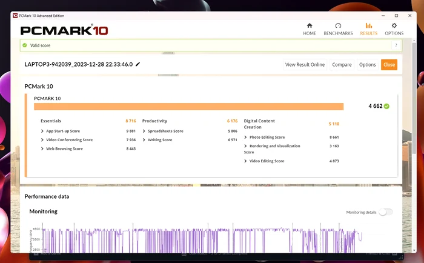The image size is (424, 263).
Task: Click the Productivity heading
Action: 154,121
